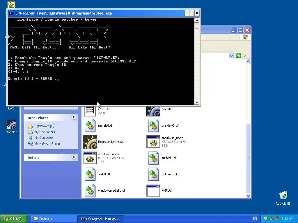
Task: Select the modeler application icon in Explorer
Action: (153, 111)
